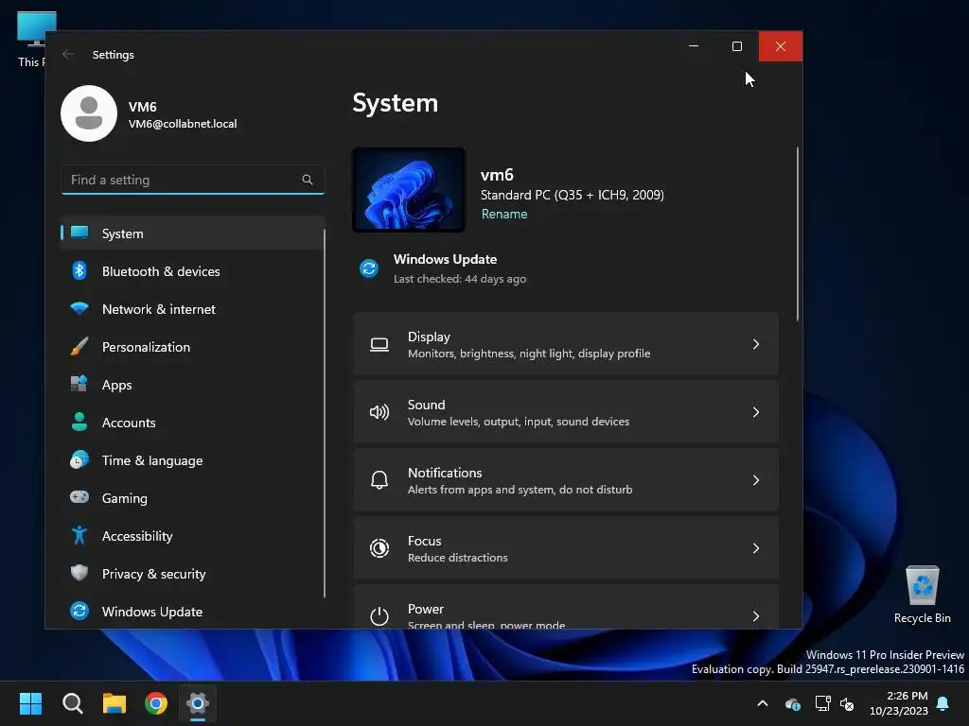Select the Network & internet wifi icon
969x726 pixels.
(x=79, y=308)
